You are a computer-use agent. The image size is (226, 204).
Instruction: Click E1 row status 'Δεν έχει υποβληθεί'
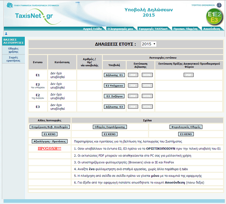pyautogui.click(x=58, y=75)
